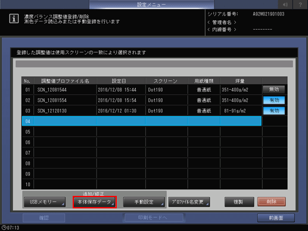Viewport: 308px width, 231px height.
Task: Select empty row 09
Action: [142, 174]
